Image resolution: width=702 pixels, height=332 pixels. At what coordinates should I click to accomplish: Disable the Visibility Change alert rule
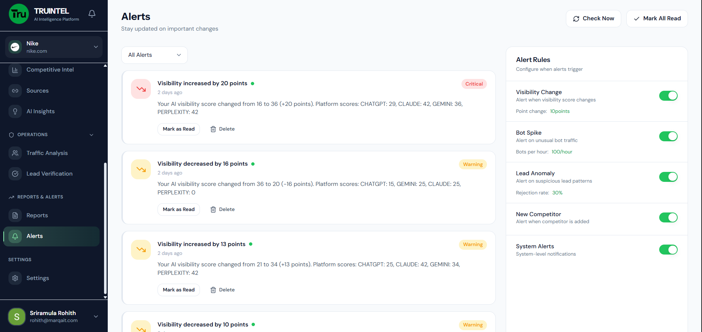click(668, 96)
